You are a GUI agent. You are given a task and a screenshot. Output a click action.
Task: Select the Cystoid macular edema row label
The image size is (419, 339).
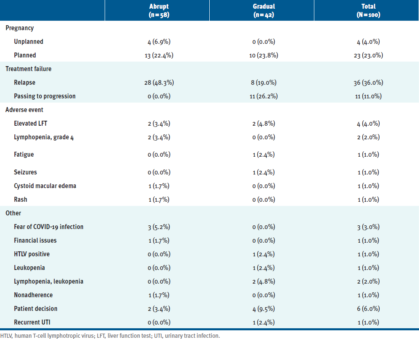[45, 186]
